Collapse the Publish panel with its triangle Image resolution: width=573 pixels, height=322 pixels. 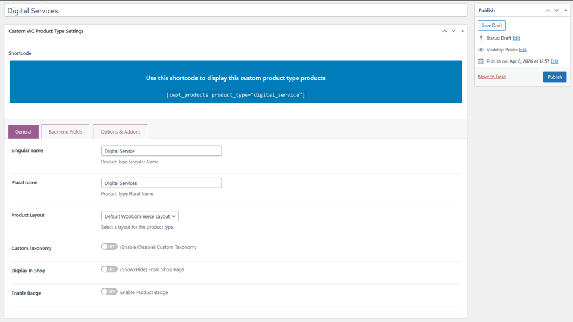(x=565, y=10)
